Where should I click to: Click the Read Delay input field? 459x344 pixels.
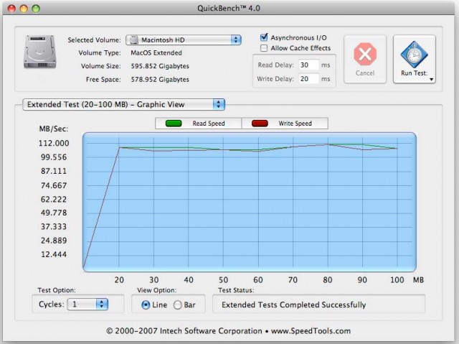click(x=308, y=65)
